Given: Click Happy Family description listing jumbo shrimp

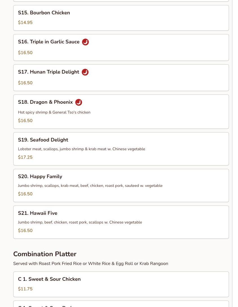Looking at the screenshot, I should [x=90, y=185].
